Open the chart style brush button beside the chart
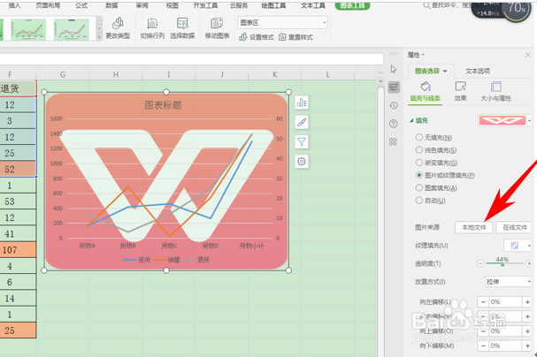Image resolution: width=537 pixels, height=357 pixels. click(302, 122)
